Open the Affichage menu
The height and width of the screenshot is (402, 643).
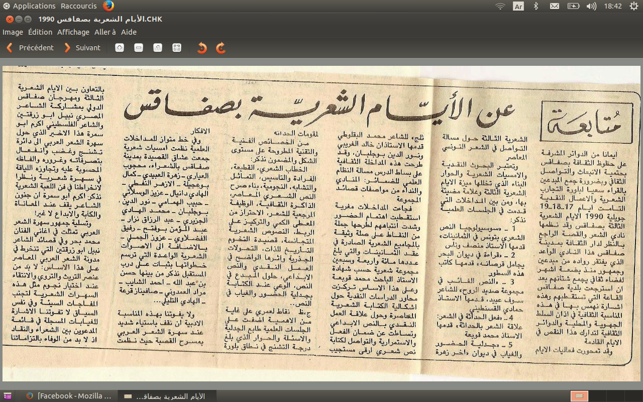point(73,32)
